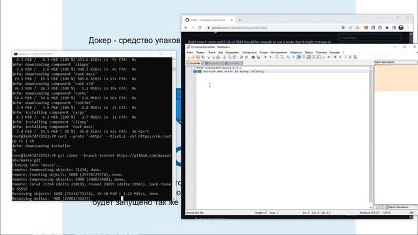Reload the GitHub wiki page
The height and width of the screenshot is (235, 418).
200,27
